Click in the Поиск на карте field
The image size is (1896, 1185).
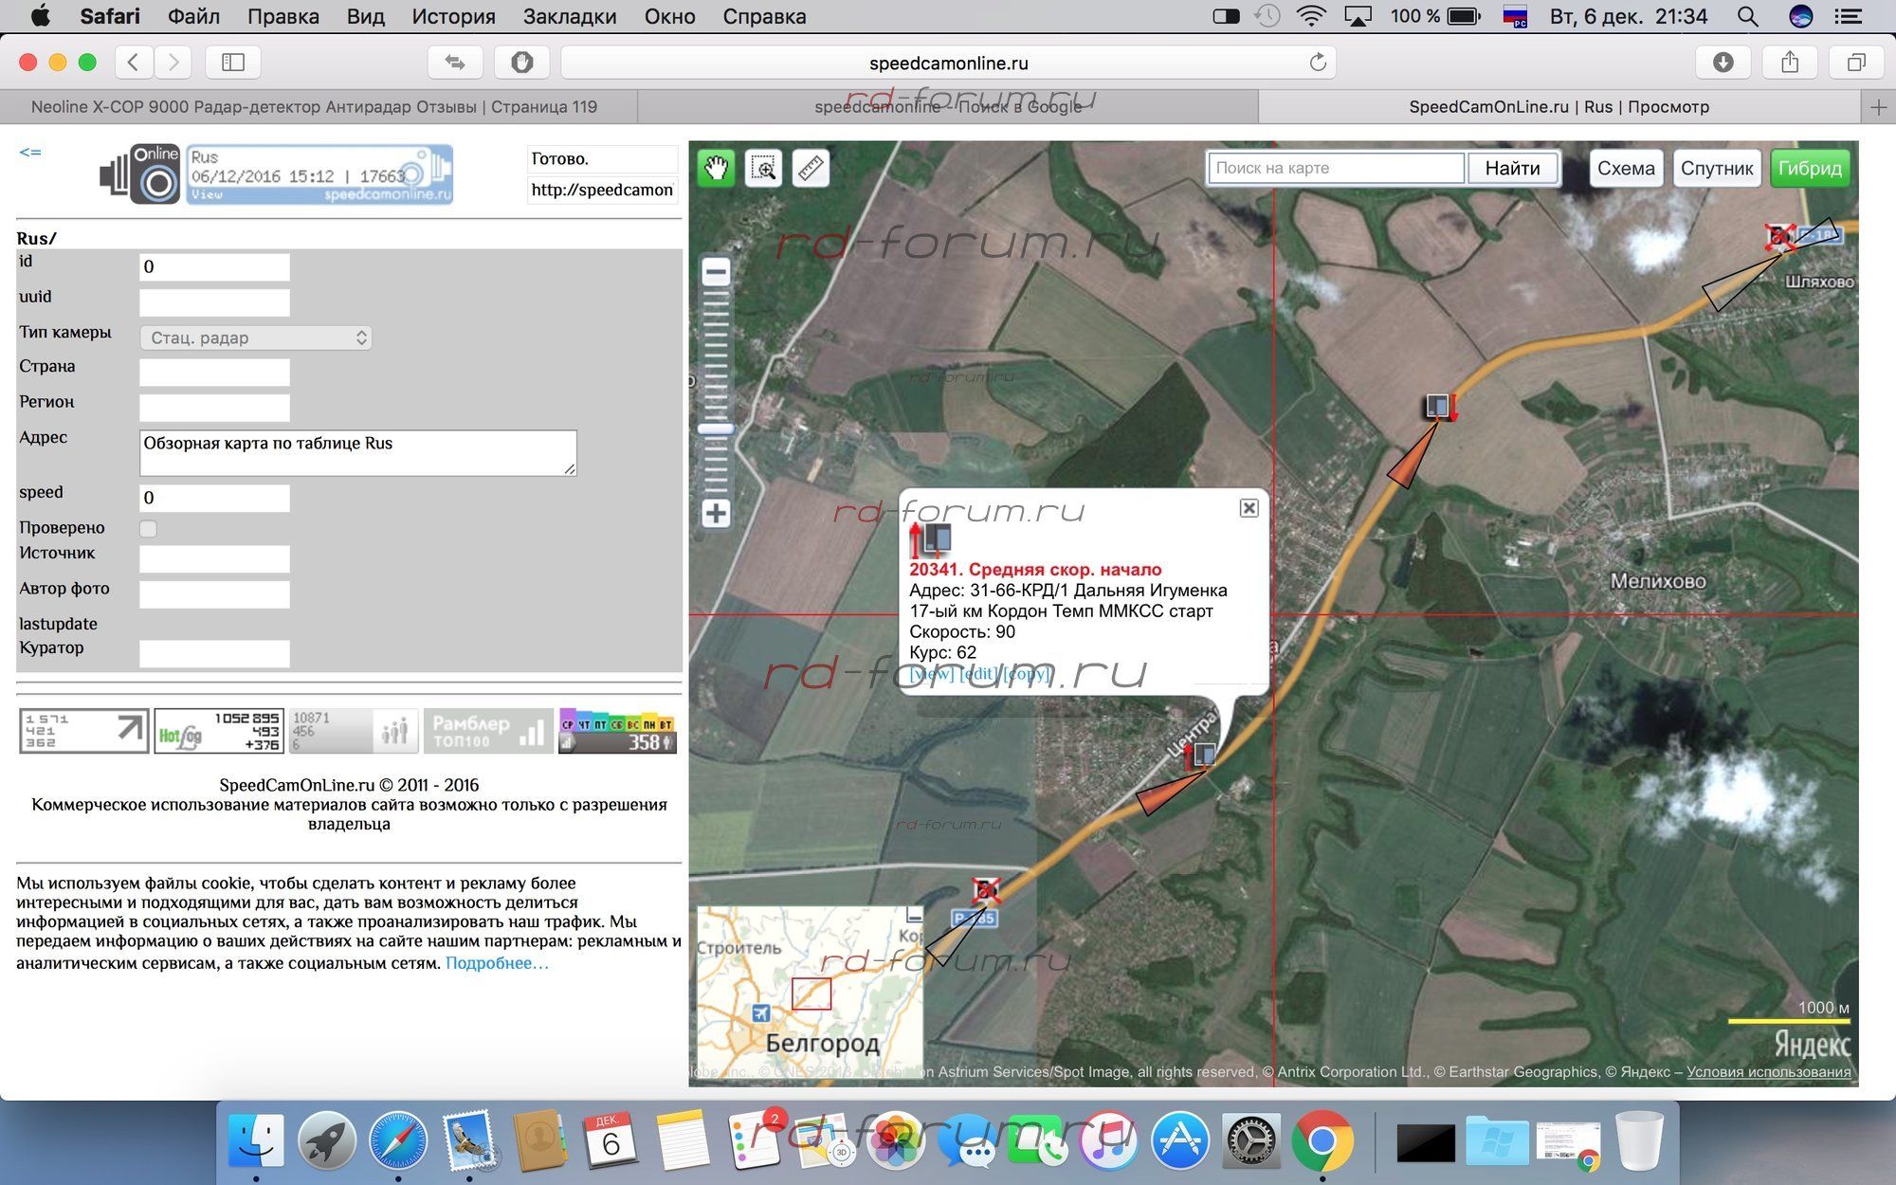1336,169
